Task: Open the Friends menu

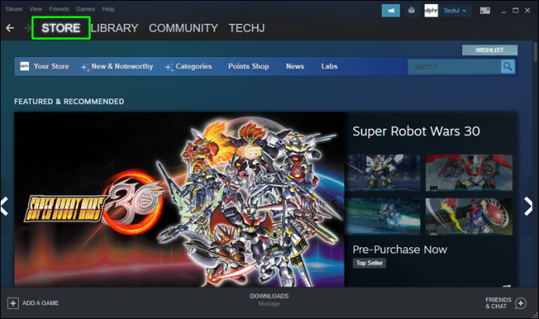Action: pyautogui.click(x=59, y=9)
